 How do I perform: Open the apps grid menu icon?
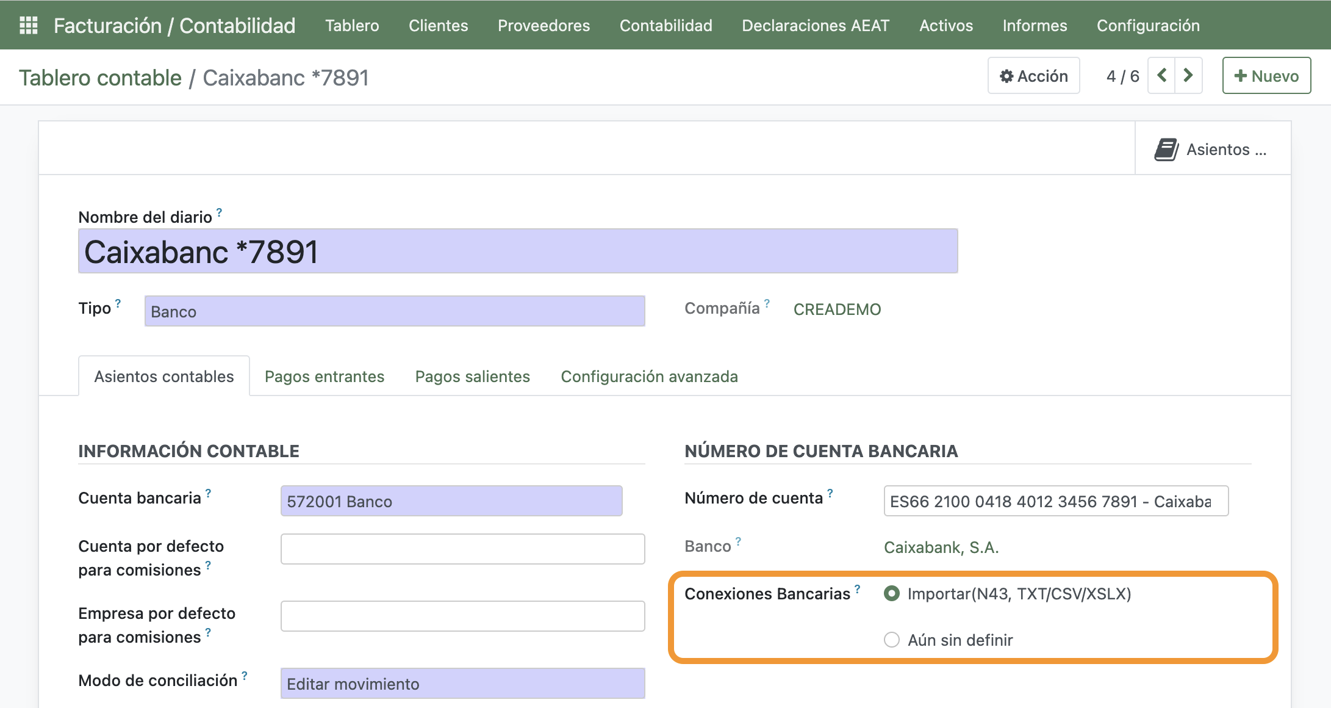(29, 26)
